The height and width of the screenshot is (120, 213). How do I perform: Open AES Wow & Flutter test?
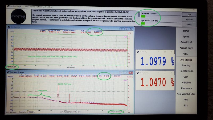[x=186, y=94]
